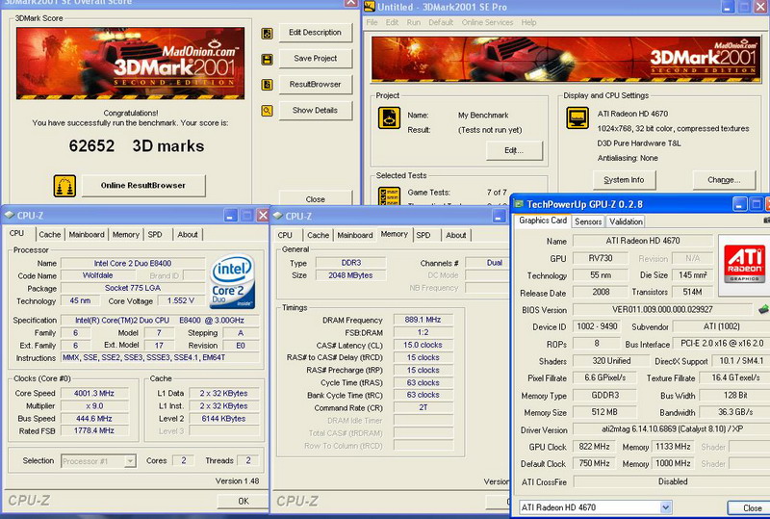Click the Online ResultBrowser button

pyautogui.click(x=143, y=186)
